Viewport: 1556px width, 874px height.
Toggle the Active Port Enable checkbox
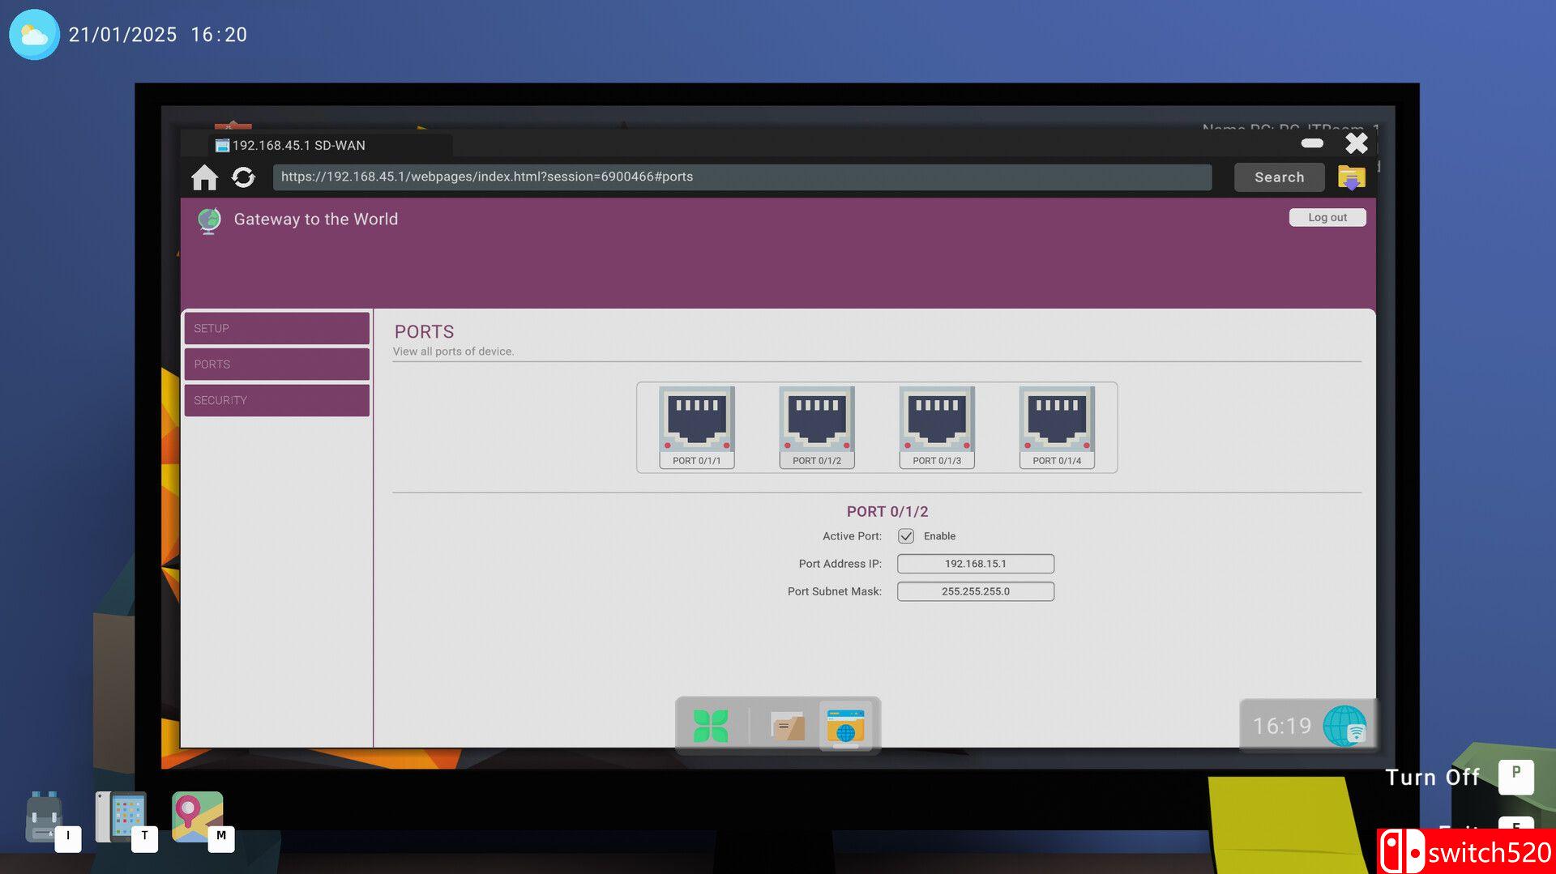click(906, 536)
